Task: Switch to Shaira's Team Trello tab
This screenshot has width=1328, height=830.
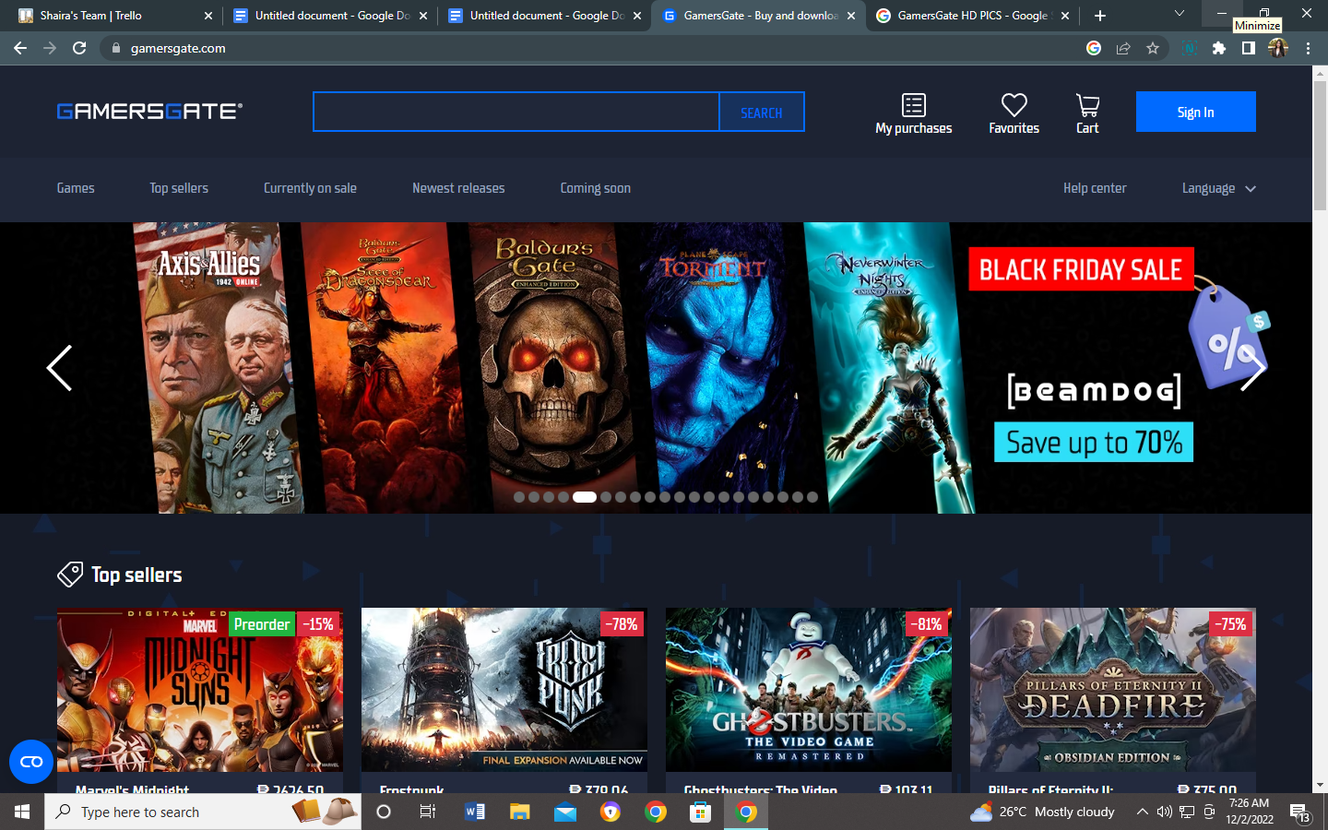Action: [115, 16]
